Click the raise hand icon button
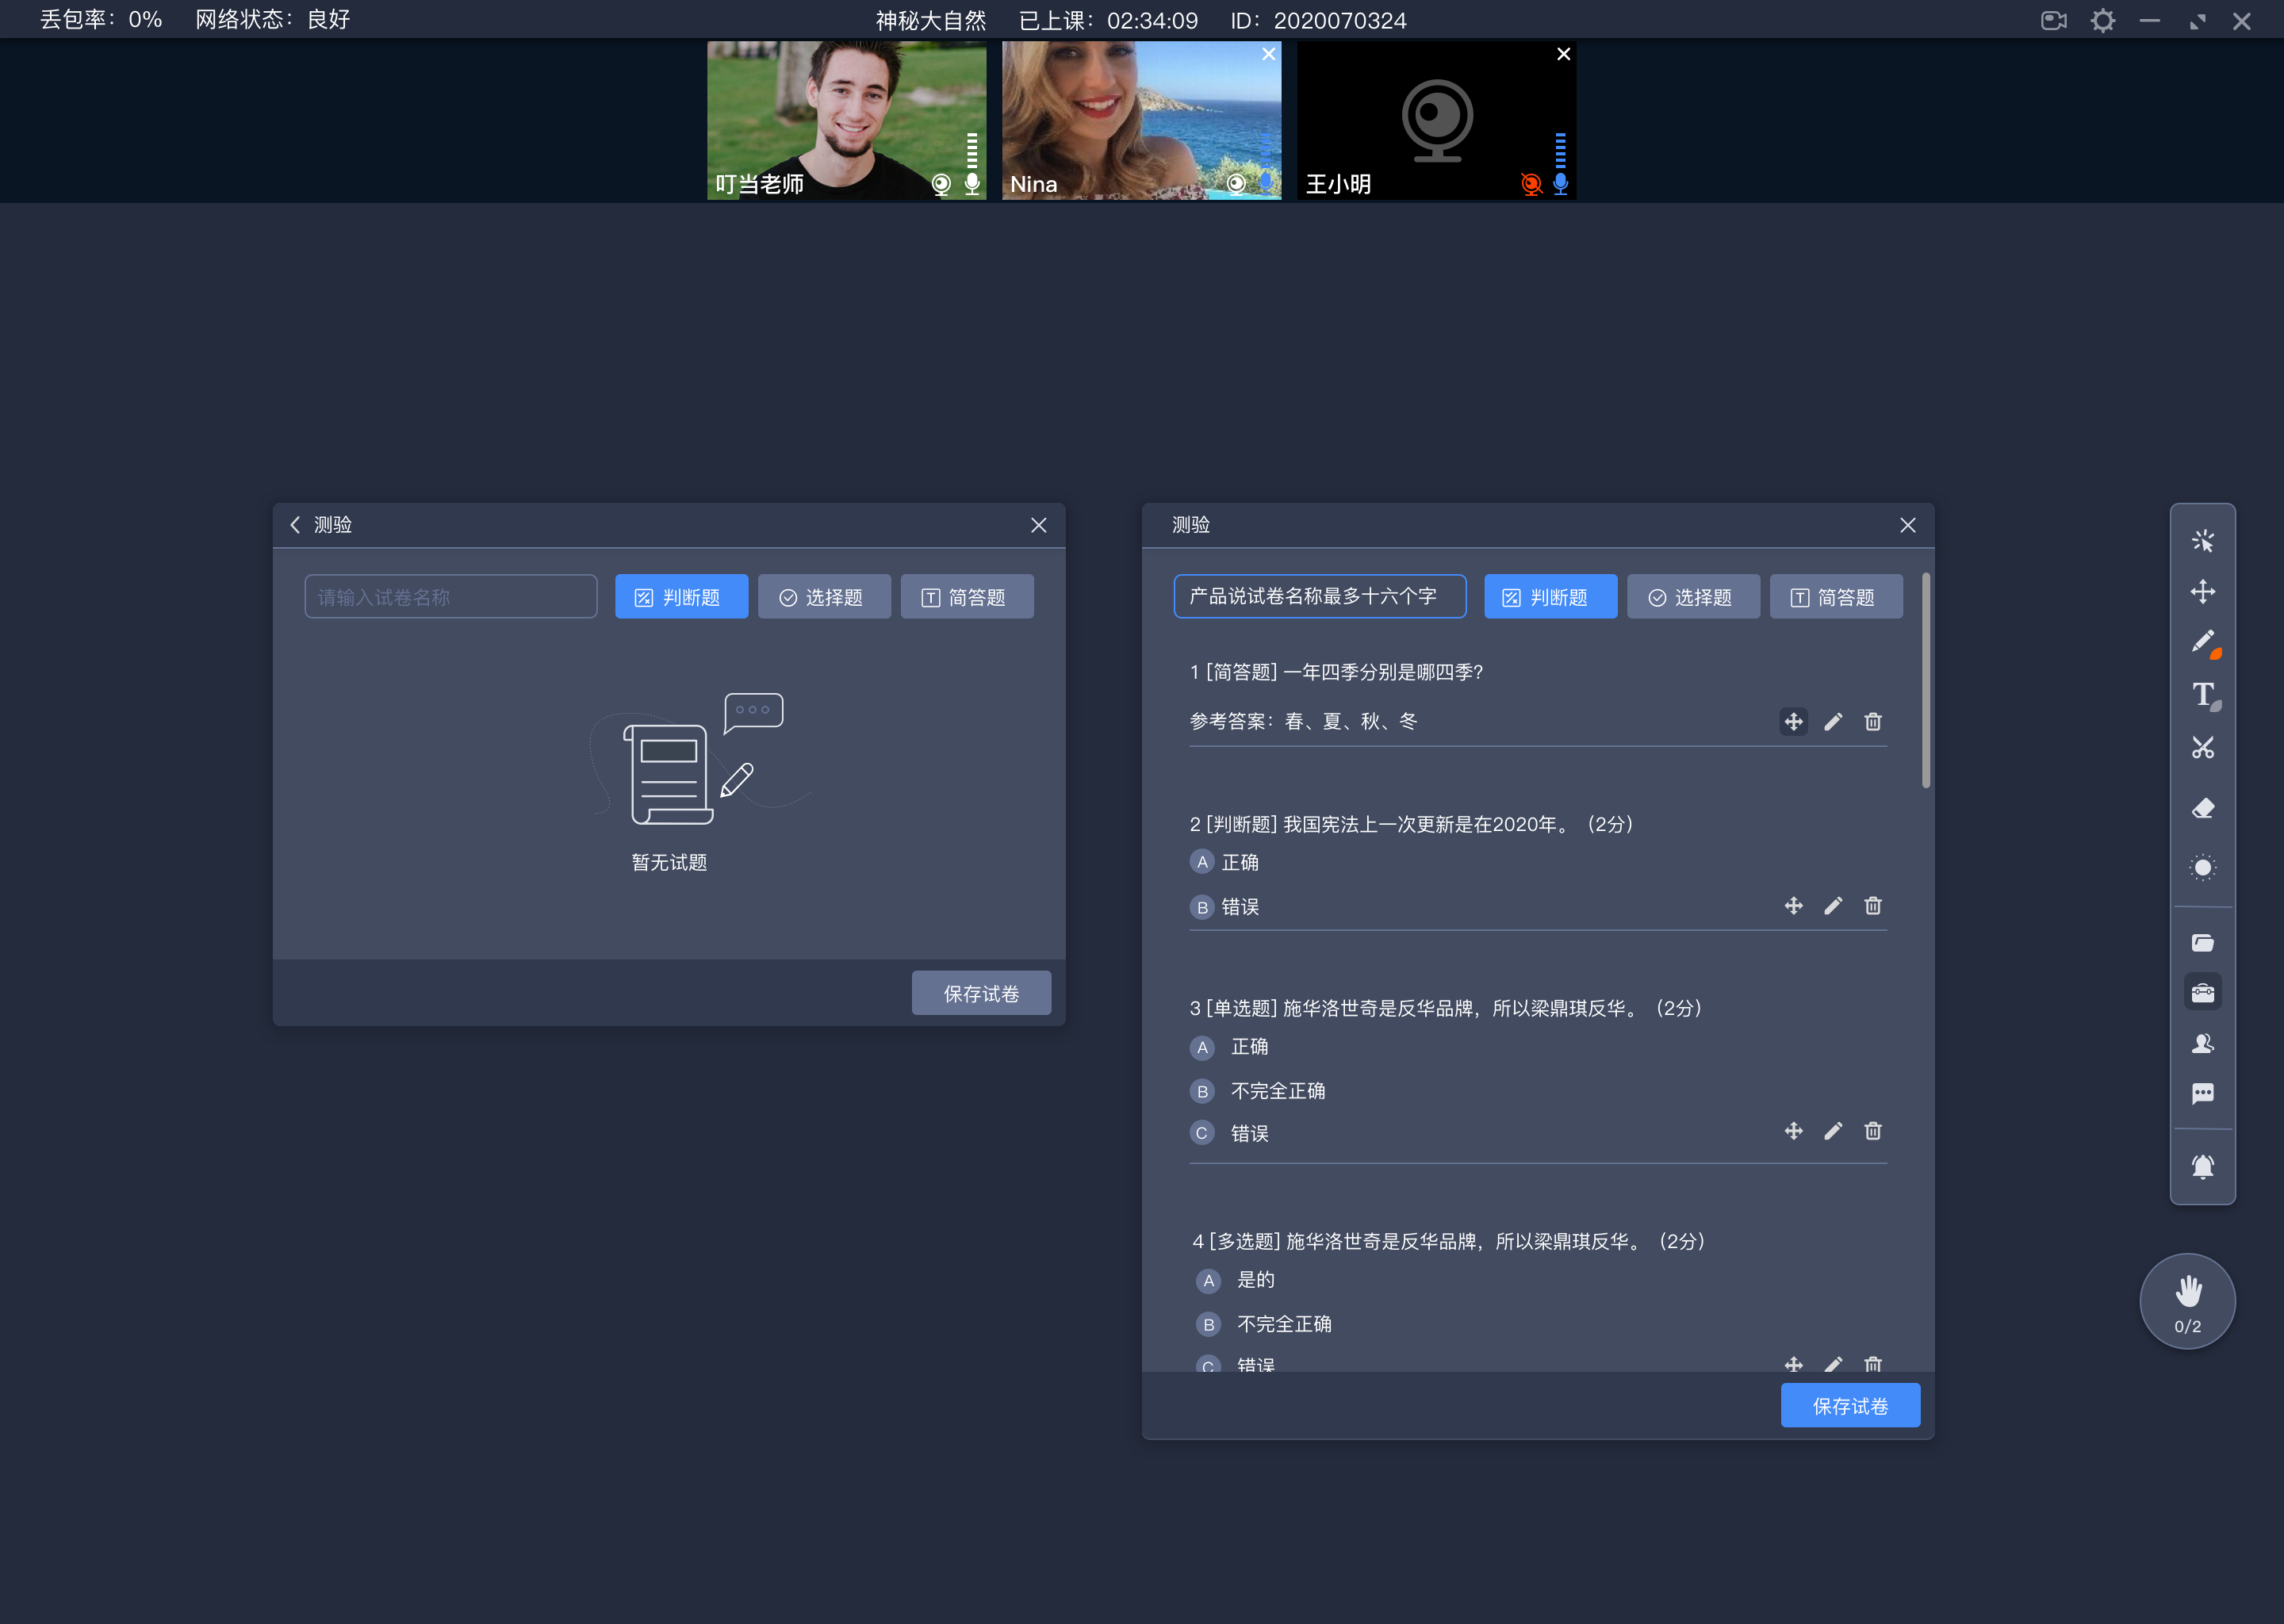Screen dimensions: 2284x1624 (x=2186, y=1302)
